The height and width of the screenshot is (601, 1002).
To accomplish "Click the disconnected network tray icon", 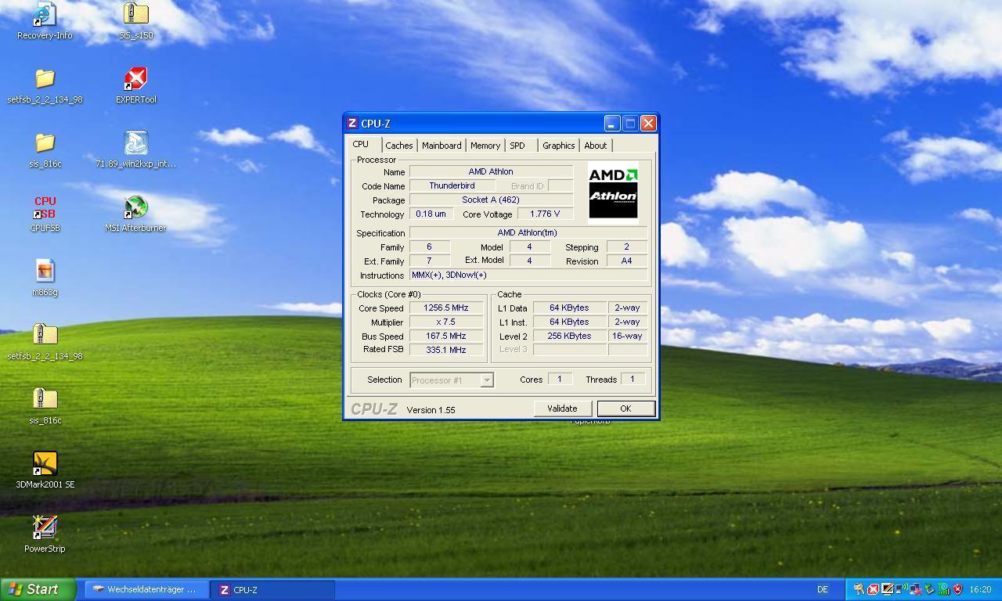I will (x=915, y=589).
